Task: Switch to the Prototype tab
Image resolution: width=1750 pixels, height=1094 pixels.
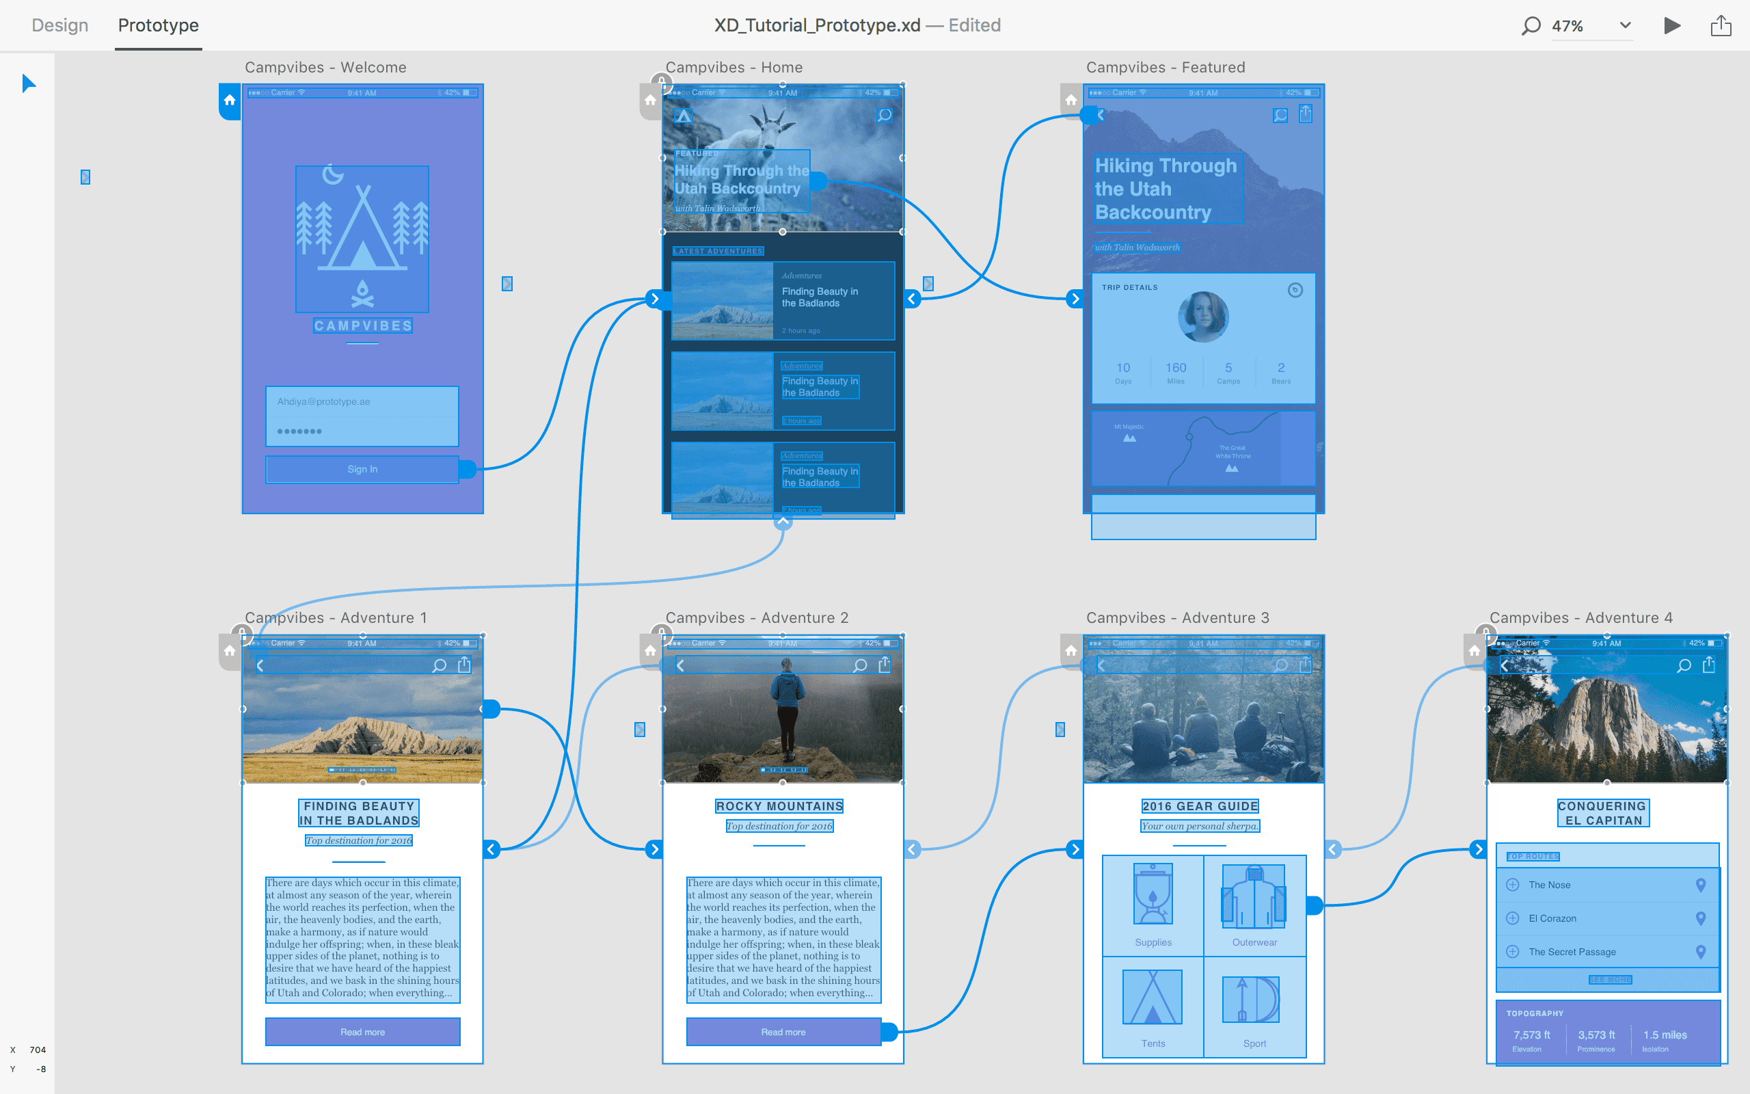Action: click(158, 25)
